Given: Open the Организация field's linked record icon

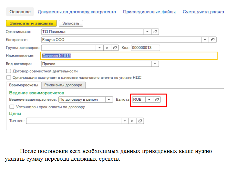Looking at the screenshot, I should tap(155, 32).
